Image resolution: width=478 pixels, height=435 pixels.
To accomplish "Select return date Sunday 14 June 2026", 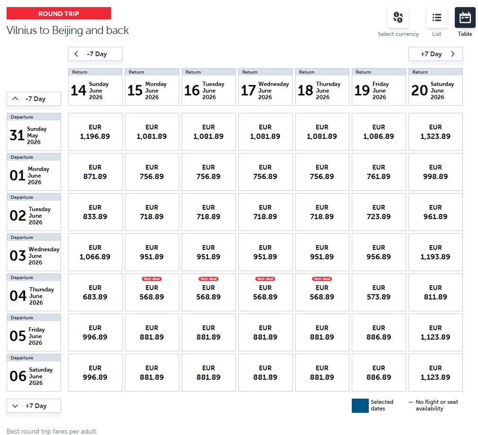I will [x=95, y=87].
